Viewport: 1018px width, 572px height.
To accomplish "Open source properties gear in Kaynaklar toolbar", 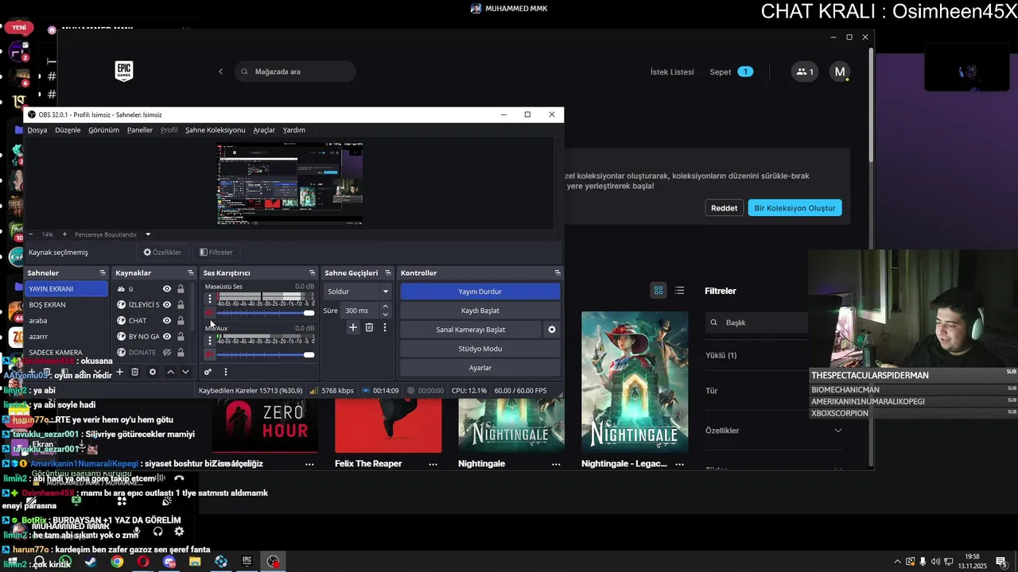I will pyautogui.click(x=153, y=372).
